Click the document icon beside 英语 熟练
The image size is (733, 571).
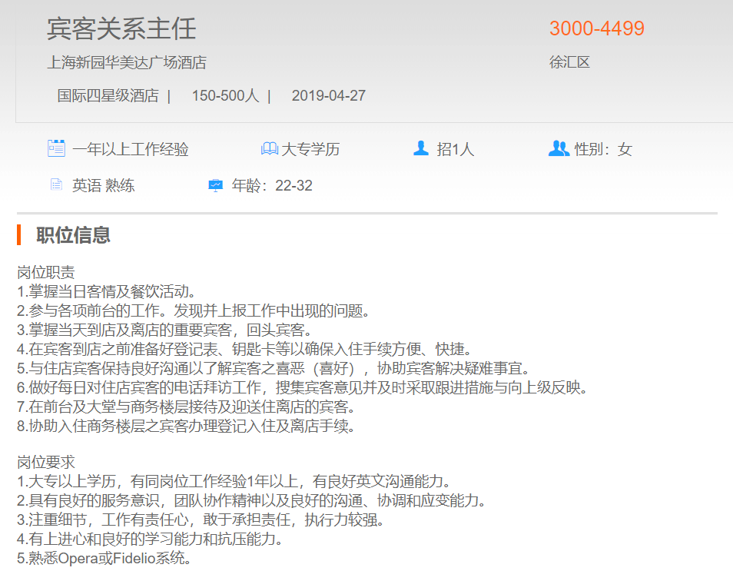55,184
